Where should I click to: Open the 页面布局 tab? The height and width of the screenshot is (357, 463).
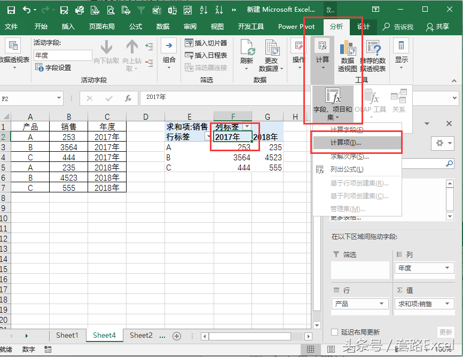pos(102,27)
